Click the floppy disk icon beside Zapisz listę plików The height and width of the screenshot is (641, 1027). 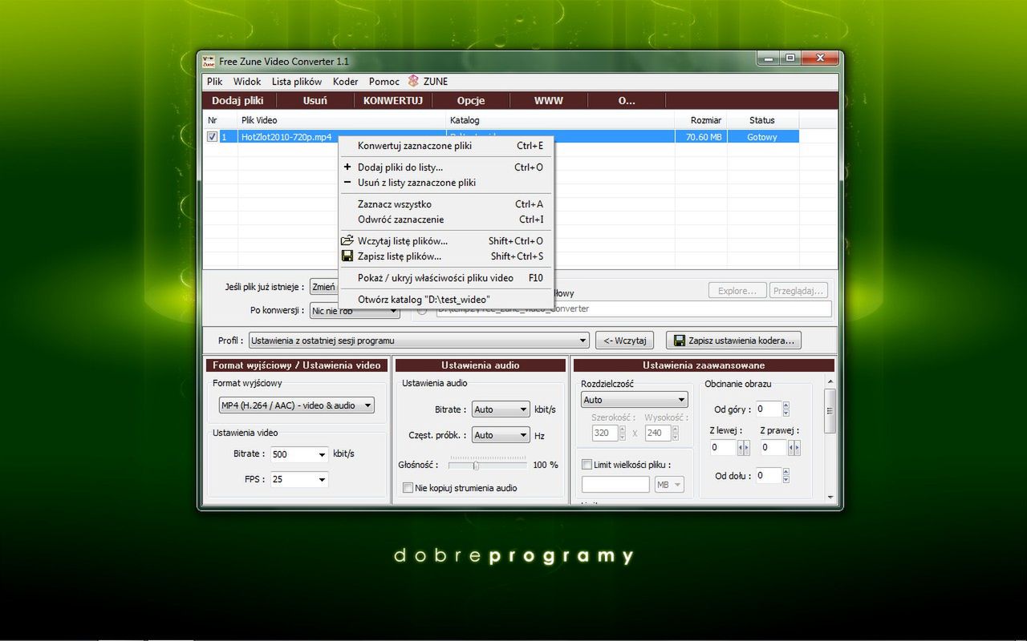[x=347, y=256]
